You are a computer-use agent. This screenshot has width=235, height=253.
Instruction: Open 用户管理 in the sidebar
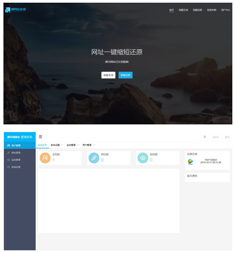[16, 145]
